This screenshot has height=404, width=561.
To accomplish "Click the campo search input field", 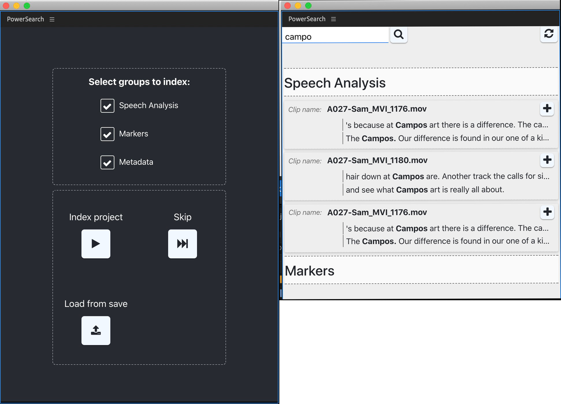I will [341, 36].
